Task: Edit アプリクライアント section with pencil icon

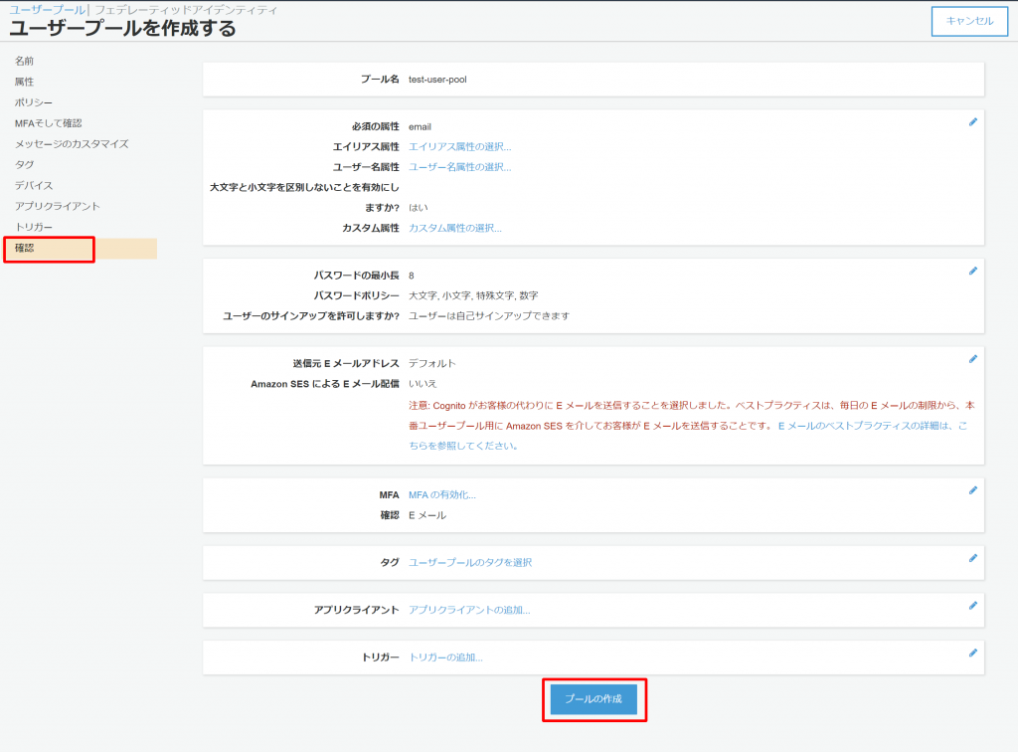Action: tap(972, 605)
